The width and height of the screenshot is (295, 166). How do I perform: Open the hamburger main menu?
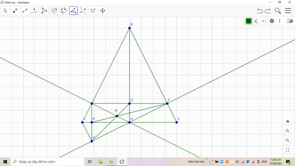(x=288, y=11)
